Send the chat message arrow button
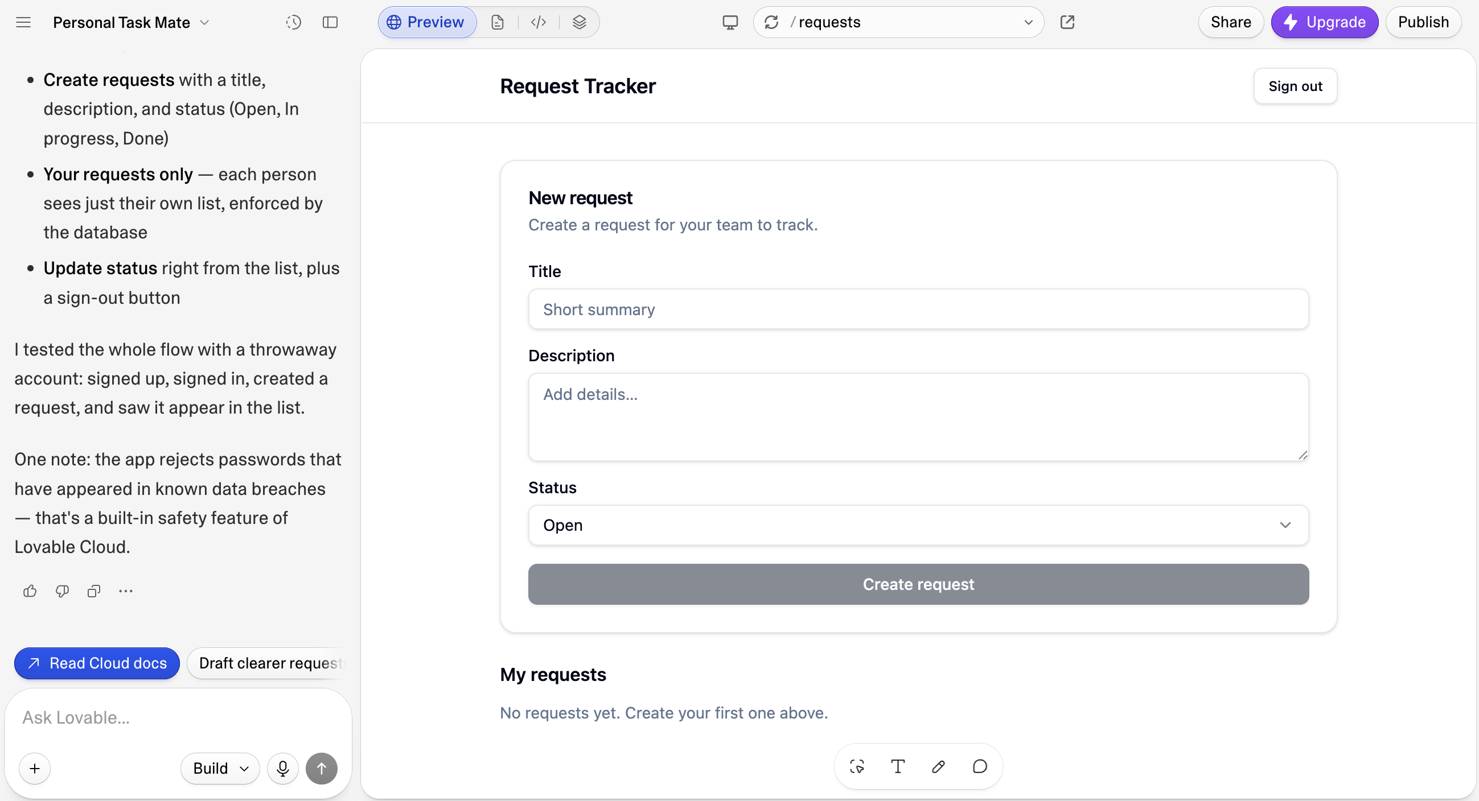Image resolution: width=1479 pixels, height=801 pixels. pos(322,769)
